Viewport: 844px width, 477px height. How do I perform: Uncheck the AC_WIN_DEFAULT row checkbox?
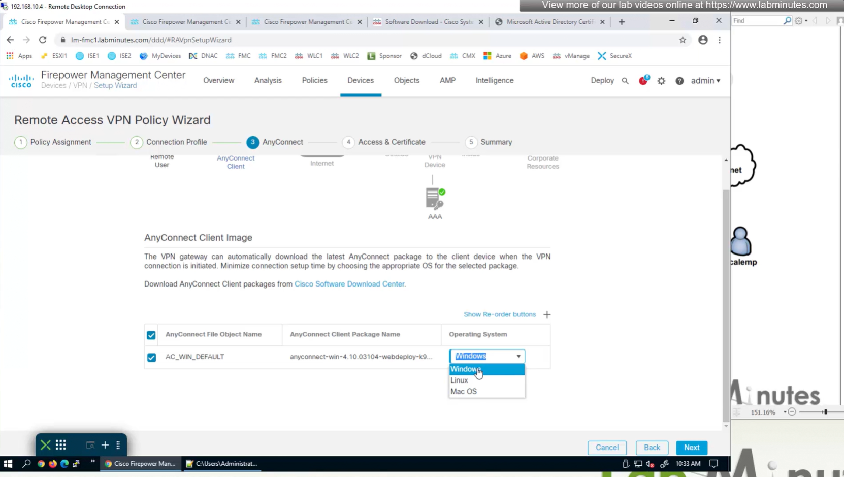[x=151, y=357]
